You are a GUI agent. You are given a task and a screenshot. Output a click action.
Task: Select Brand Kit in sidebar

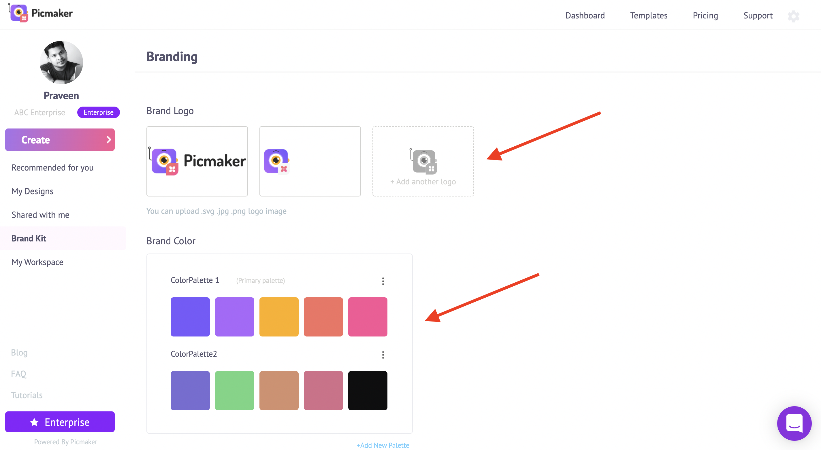(63, 238)
